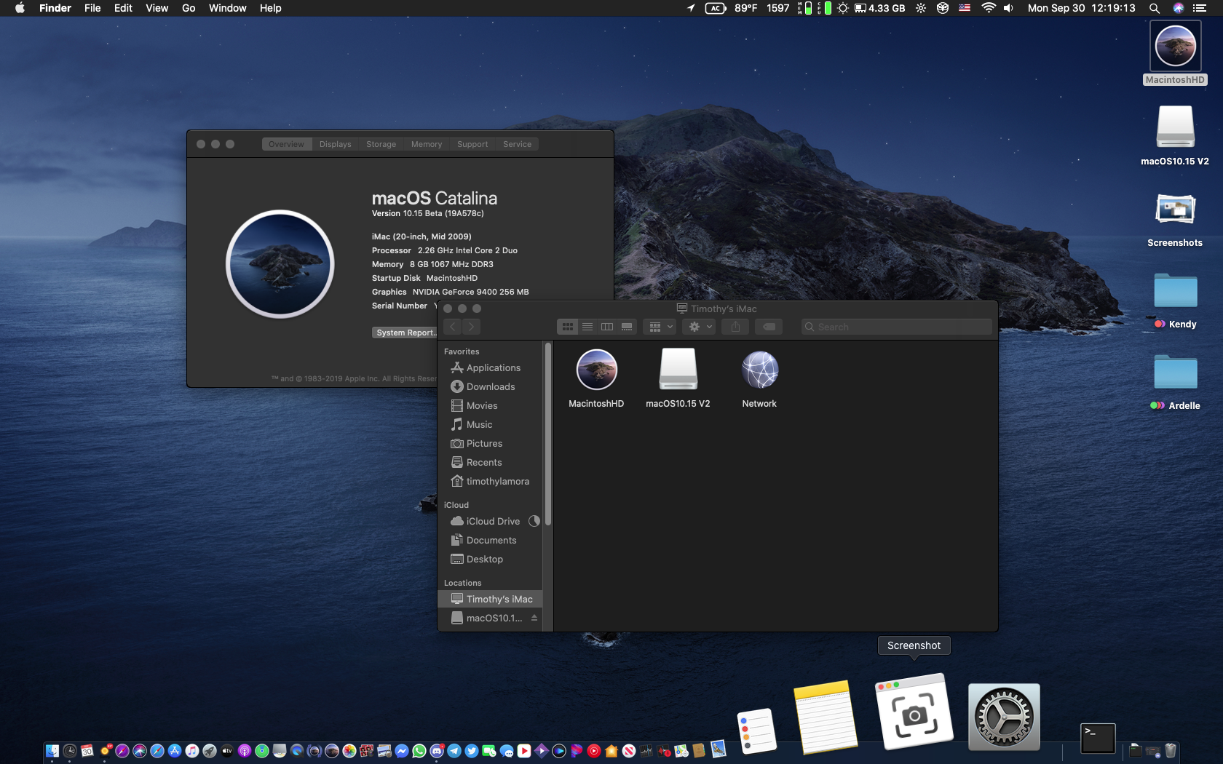
Task: Go back in Finder window
Action: coord(453,327)
